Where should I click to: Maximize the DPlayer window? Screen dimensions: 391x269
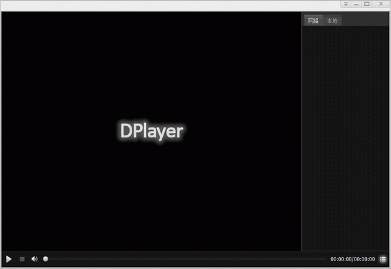(x=367, y=4)
